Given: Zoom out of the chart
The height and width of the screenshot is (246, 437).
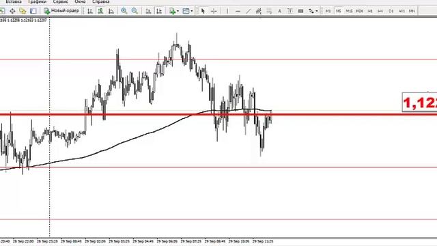Looking at the screenshot, I should [x=135, y=11].
